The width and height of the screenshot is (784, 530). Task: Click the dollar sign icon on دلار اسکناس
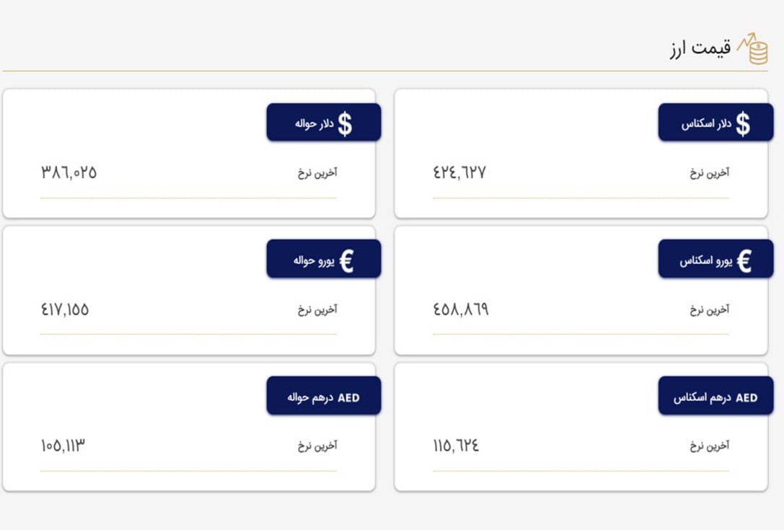[x=743, y=123]
